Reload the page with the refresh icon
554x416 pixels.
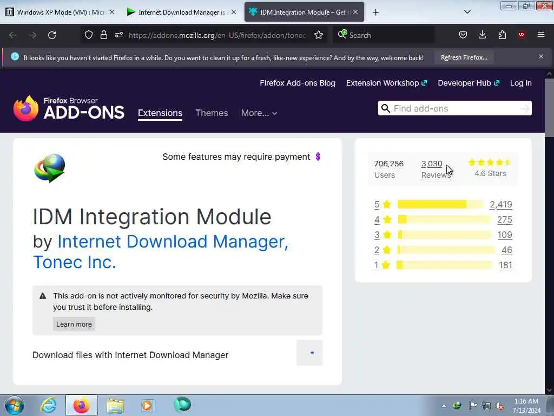[x=52, y=35]
